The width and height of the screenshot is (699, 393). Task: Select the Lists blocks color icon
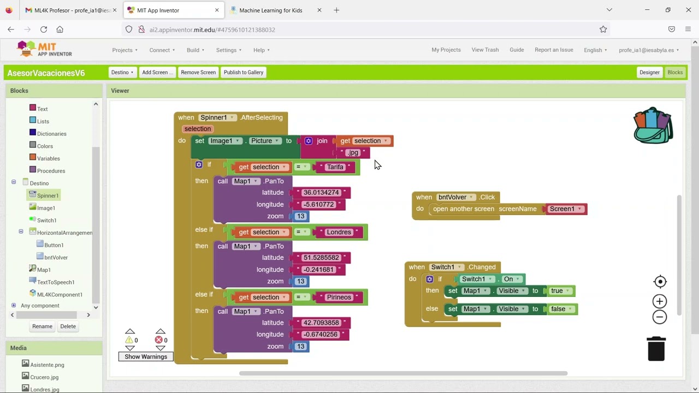(x=33, y=121)
